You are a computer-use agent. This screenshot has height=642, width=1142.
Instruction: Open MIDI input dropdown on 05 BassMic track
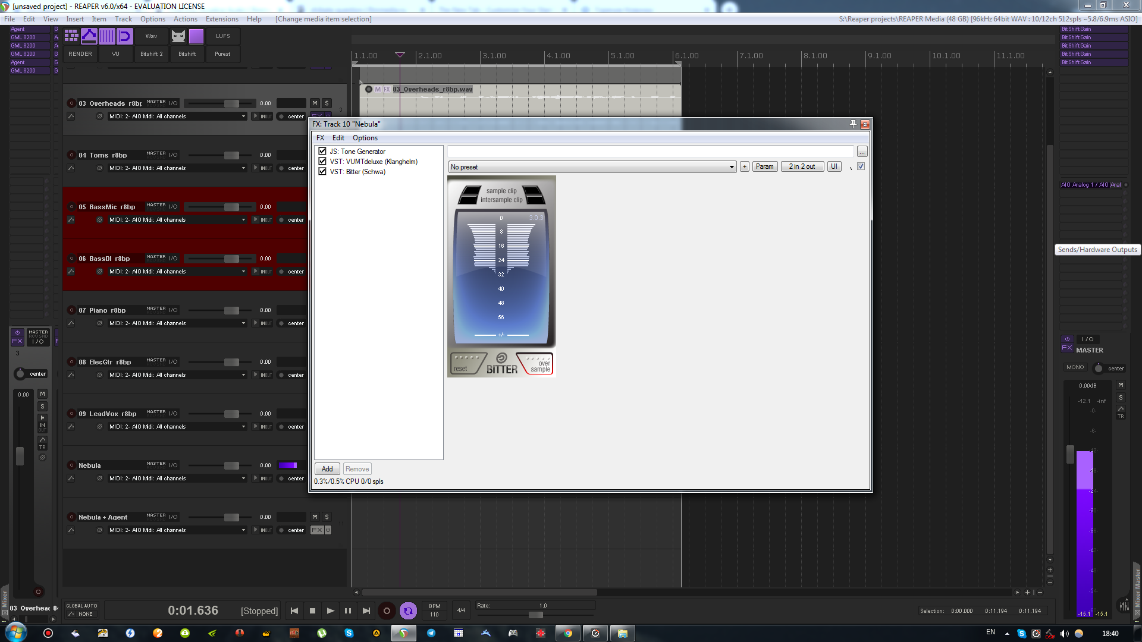(x=177, y=220)
